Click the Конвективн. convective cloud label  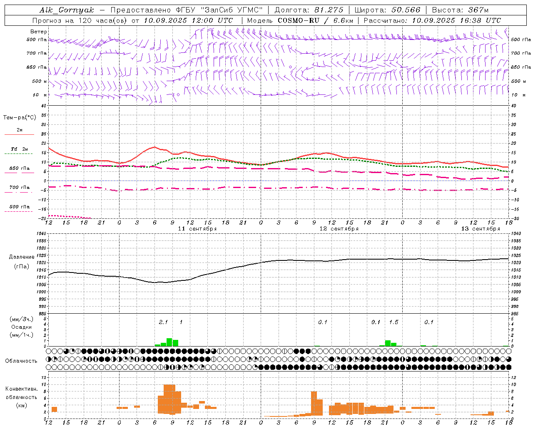[x=22, y=389]
